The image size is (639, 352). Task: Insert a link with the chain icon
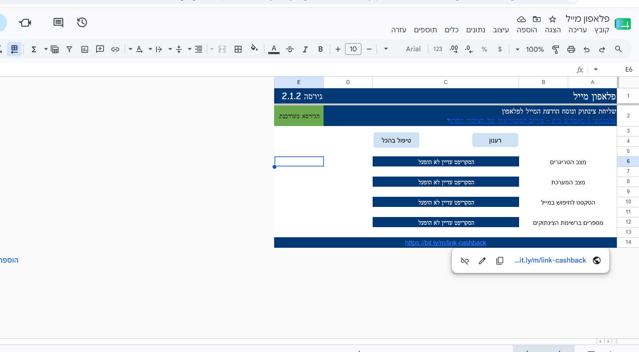point(115,49)
